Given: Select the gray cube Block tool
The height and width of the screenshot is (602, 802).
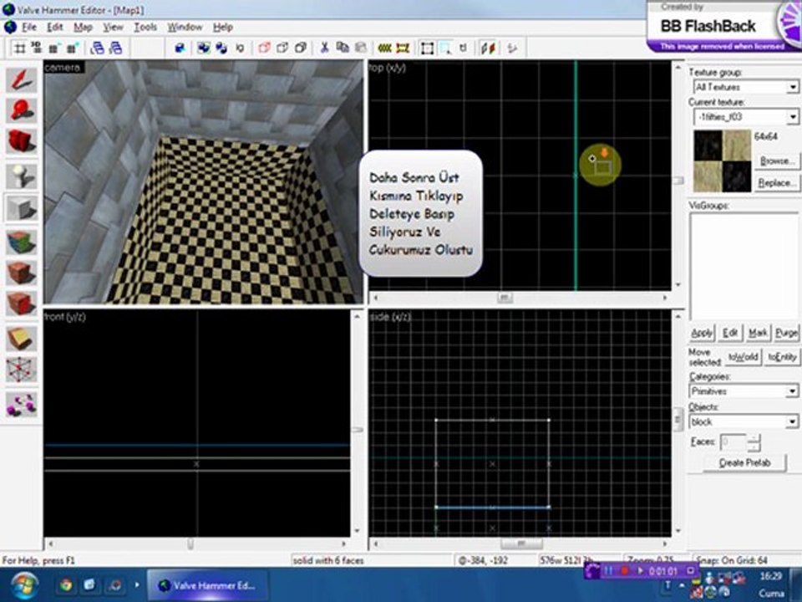Looking at the screenshot, I should [x=21, y=208].
